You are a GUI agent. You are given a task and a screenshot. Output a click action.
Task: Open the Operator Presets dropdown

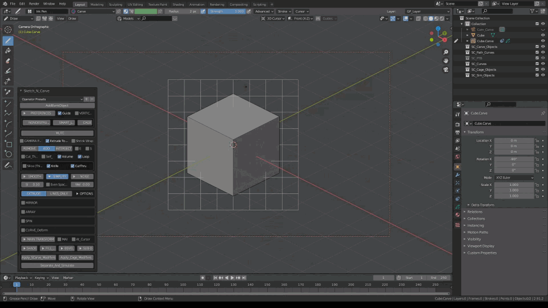coord(52,99)
